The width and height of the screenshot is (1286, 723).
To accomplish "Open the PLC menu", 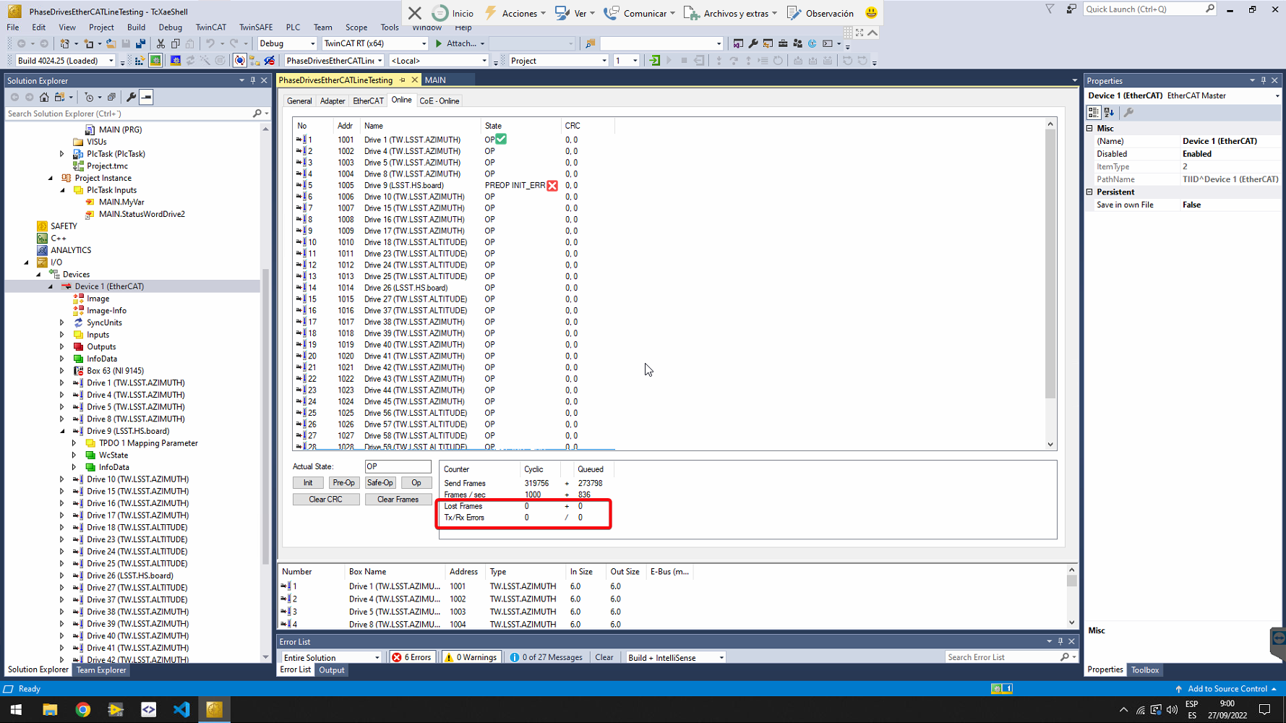I will [293, 27].
